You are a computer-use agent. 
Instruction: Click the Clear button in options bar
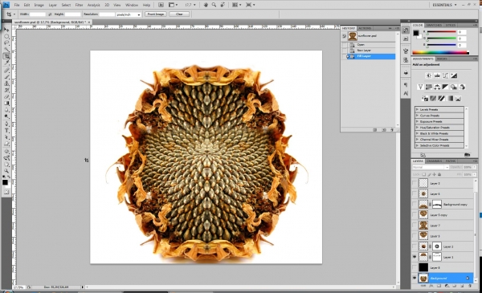[x=179, y=14]
